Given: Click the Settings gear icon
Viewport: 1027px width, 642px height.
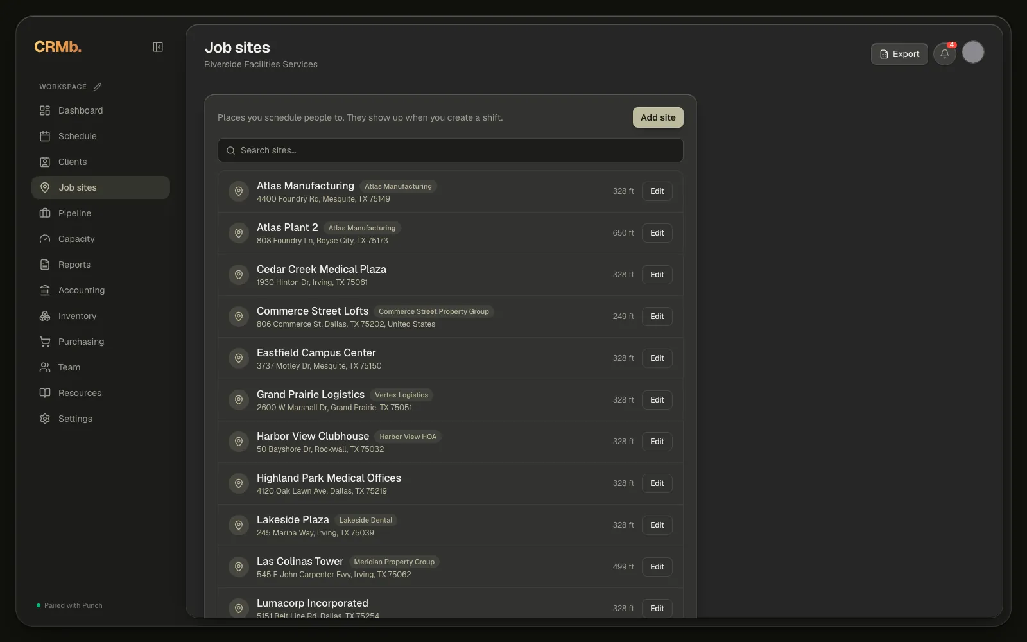Looking at the screenshot, I should 45,419.
